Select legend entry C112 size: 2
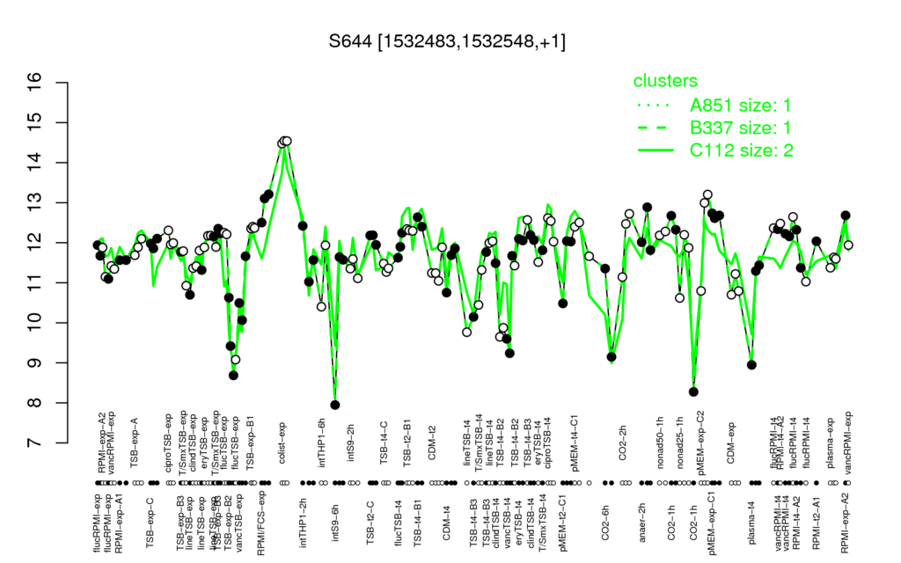 point(741,150)
